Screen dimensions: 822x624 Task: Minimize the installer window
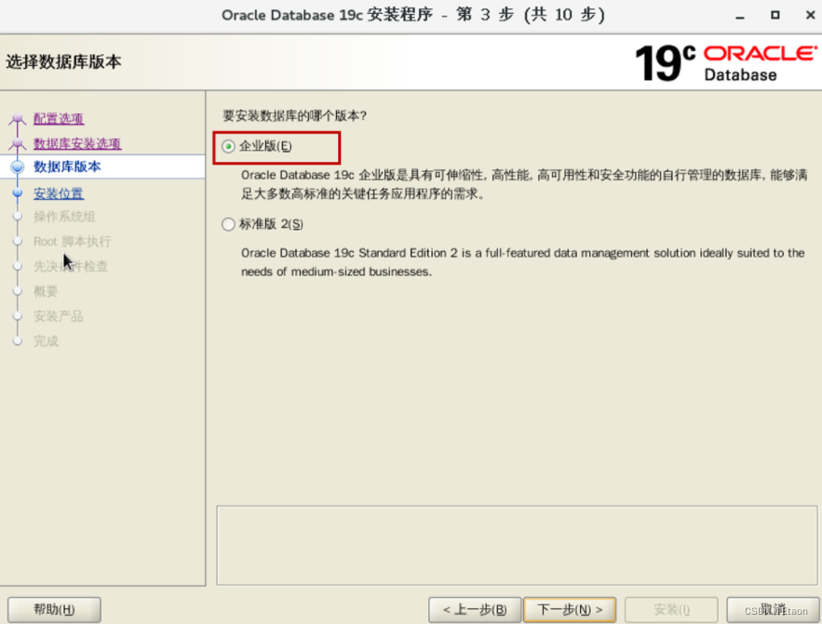(x=740, y=16)
